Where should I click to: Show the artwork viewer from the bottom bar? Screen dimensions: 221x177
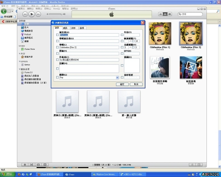[x=45, y=165]
